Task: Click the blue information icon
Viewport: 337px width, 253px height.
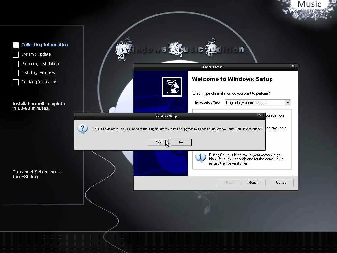Action: [x=200, y=157]
